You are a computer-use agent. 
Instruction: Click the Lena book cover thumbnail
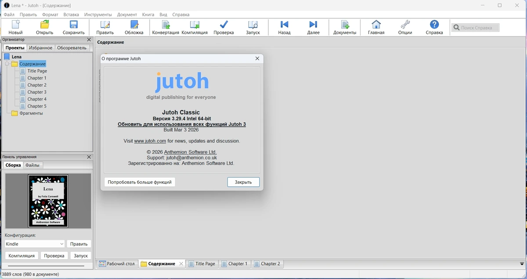tap(48, 200)
